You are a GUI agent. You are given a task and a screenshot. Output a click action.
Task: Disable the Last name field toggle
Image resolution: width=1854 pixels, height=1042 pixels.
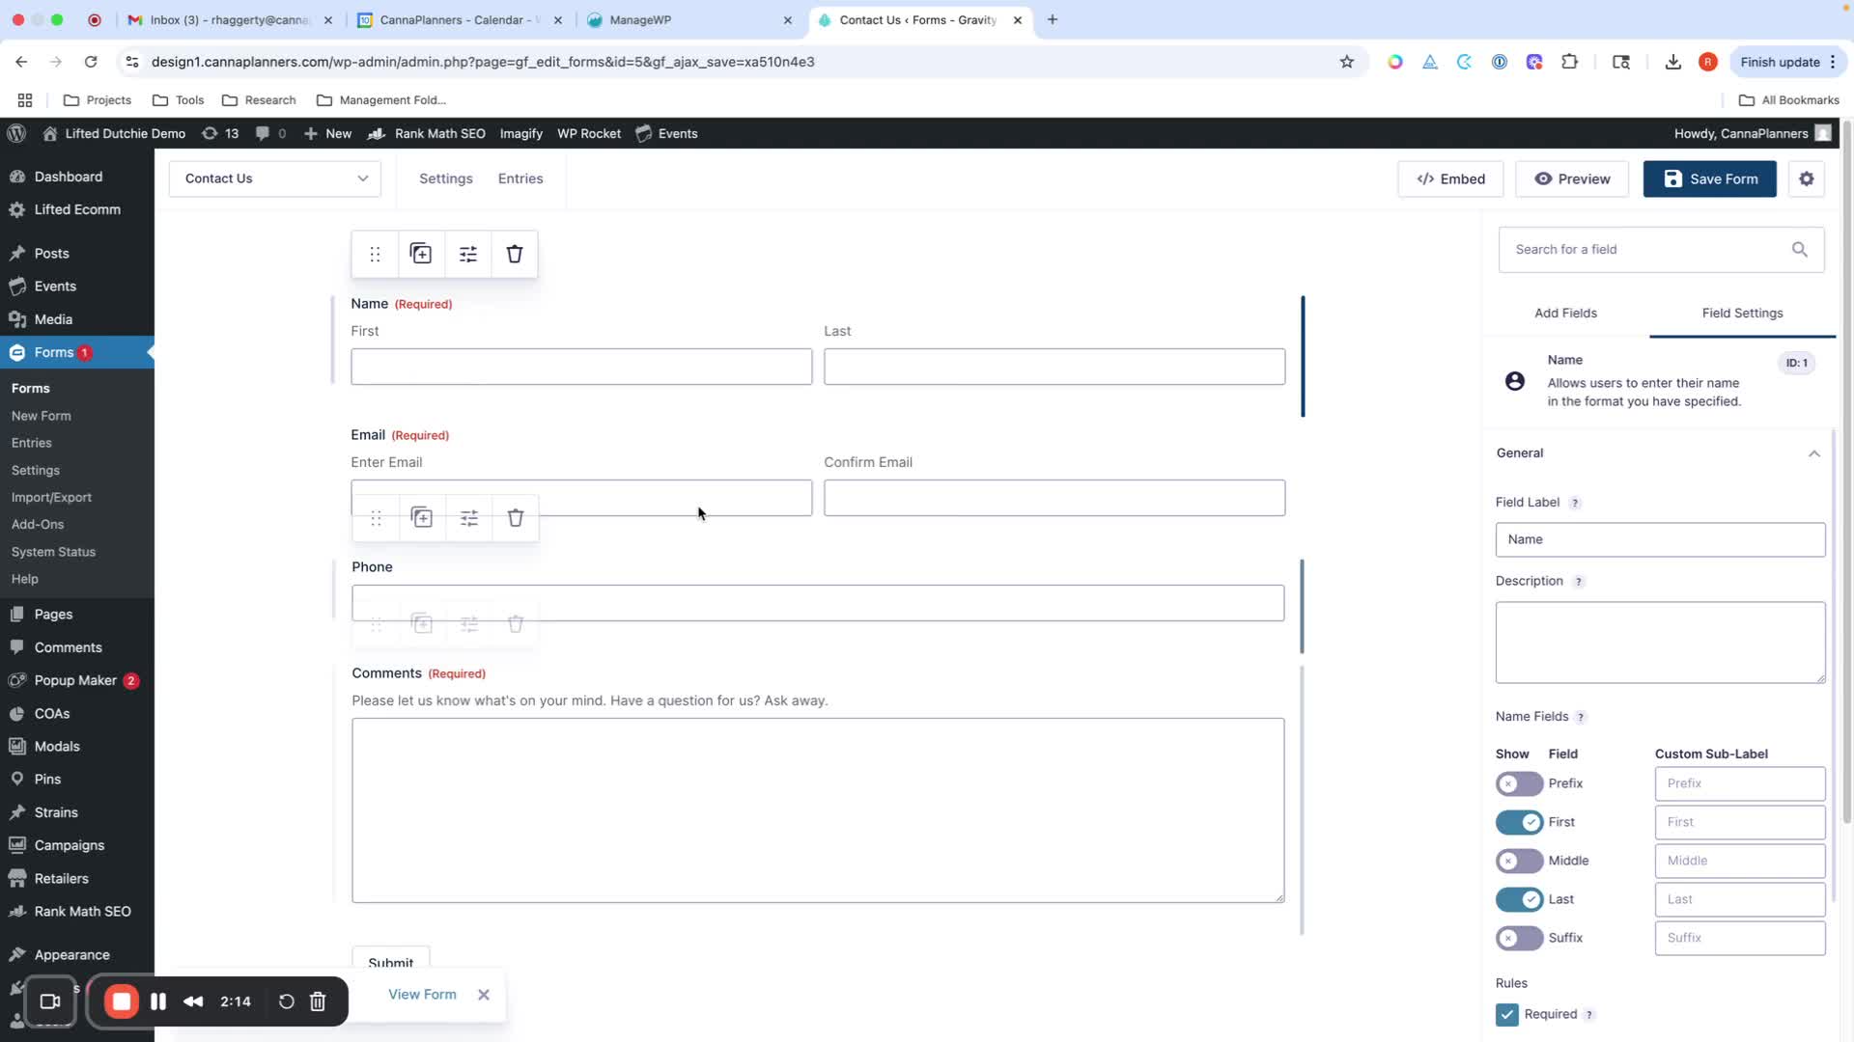[1519, 899]
